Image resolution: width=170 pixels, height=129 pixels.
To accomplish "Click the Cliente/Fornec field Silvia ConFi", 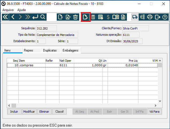I will point(135,28).
